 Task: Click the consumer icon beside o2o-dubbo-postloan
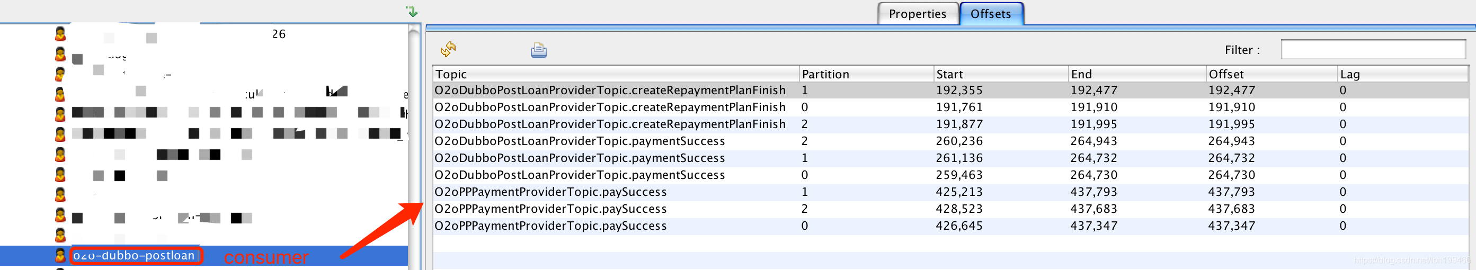60,255
